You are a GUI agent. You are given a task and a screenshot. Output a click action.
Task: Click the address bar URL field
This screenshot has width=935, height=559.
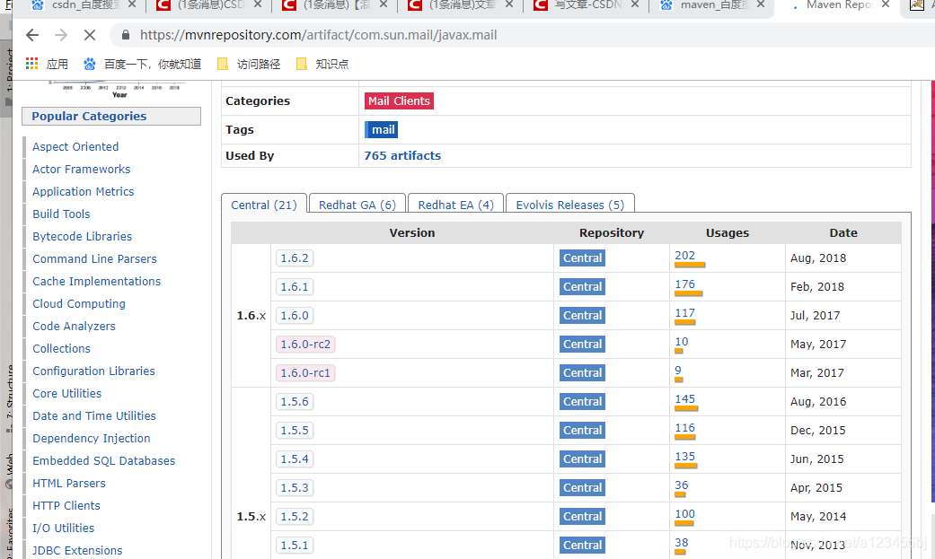(319, 35)
